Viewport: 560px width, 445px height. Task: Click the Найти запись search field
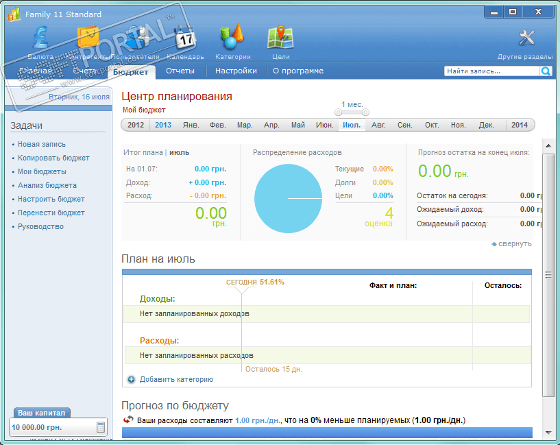click(x=492, y=71)
